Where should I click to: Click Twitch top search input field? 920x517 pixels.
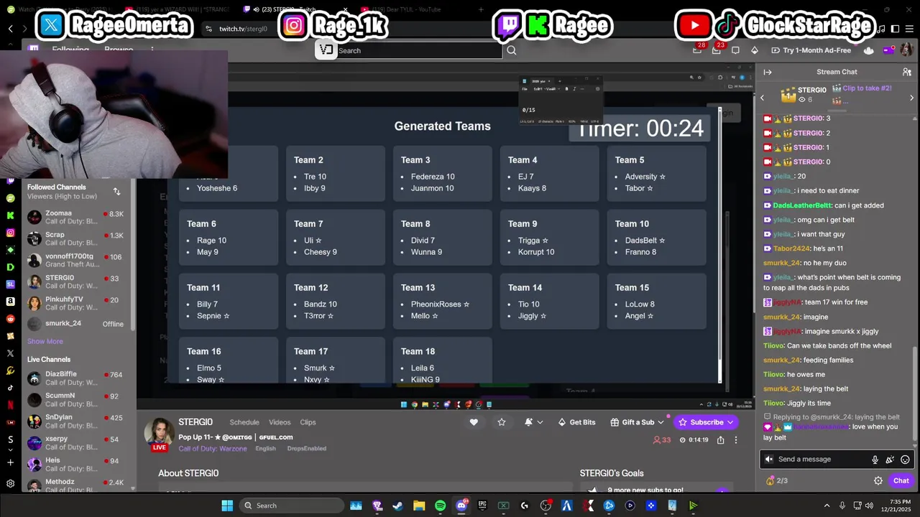(x=419, y=50)
